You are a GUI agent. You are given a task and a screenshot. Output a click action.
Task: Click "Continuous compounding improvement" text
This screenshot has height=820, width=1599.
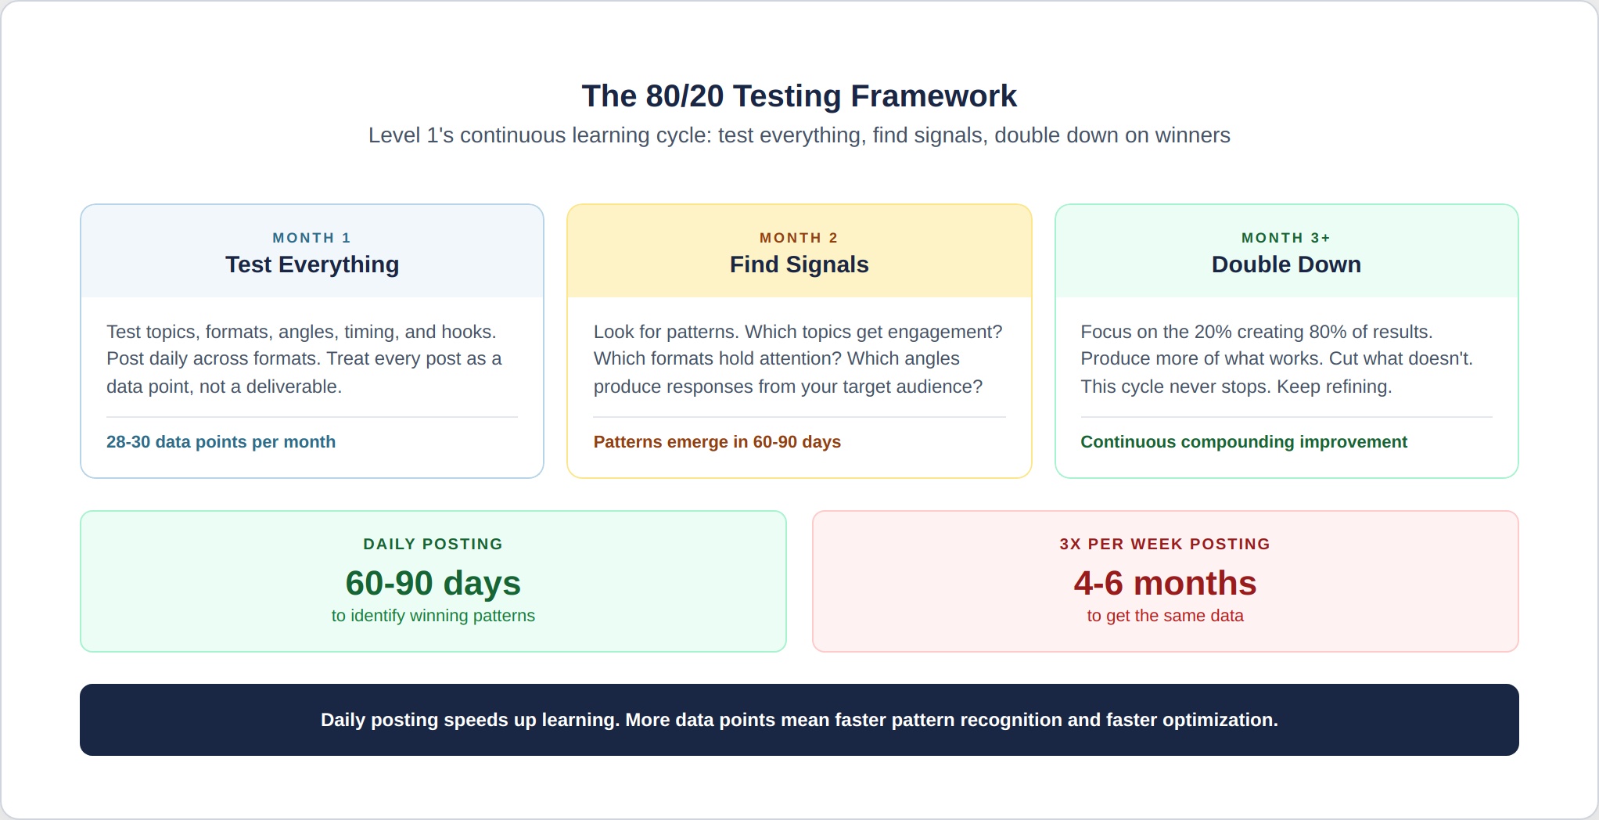click(x=1243, y=442)
